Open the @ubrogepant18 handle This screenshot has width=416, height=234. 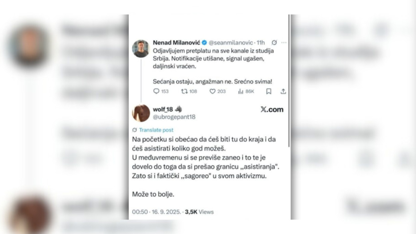[x=174, y=117]
